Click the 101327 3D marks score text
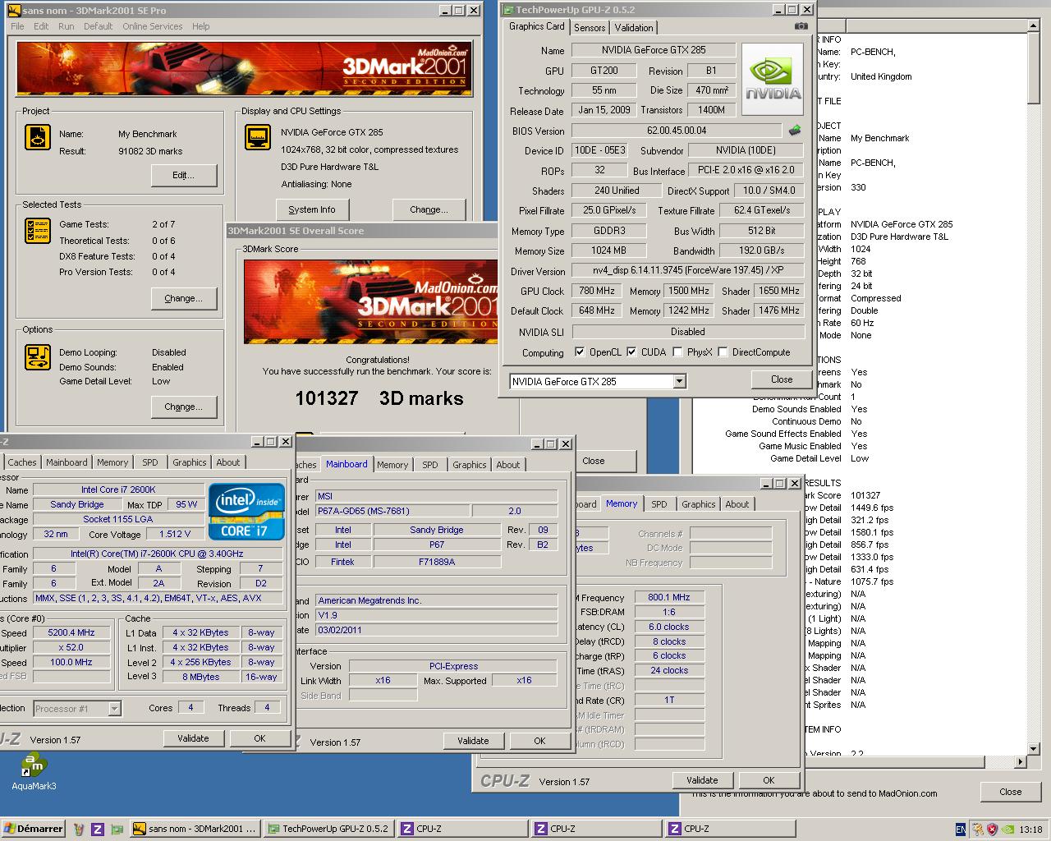Image resolution: width=1051 pixels, height=841 pixels. 379,398
